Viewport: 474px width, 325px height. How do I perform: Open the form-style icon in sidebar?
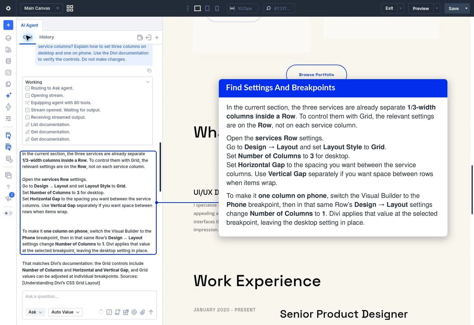(8, 73)
